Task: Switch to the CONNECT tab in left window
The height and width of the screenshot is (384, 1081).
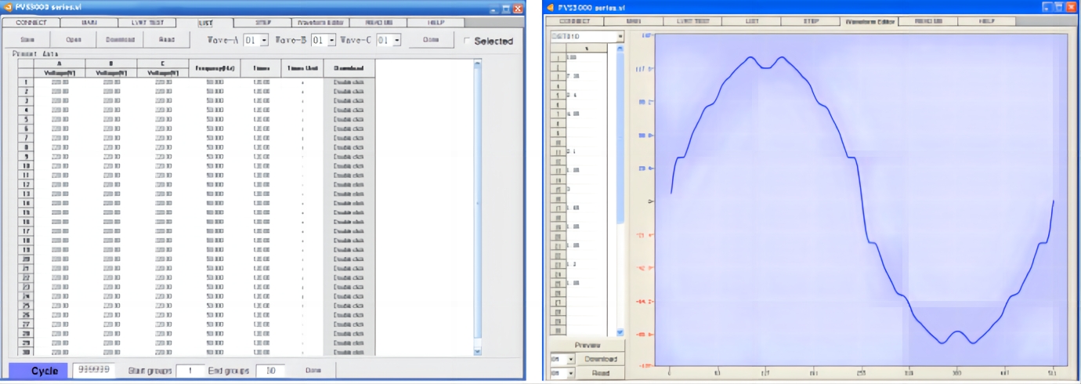Action: (31, 23)
